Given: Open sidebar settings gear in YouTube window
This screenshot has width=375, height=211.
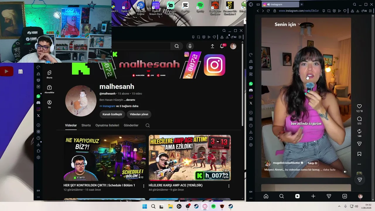Looking at the screenshot, I should 38,157.
